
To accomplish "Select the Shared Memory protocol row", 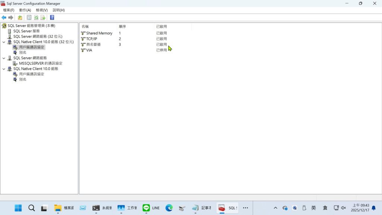I will [99, 33].
